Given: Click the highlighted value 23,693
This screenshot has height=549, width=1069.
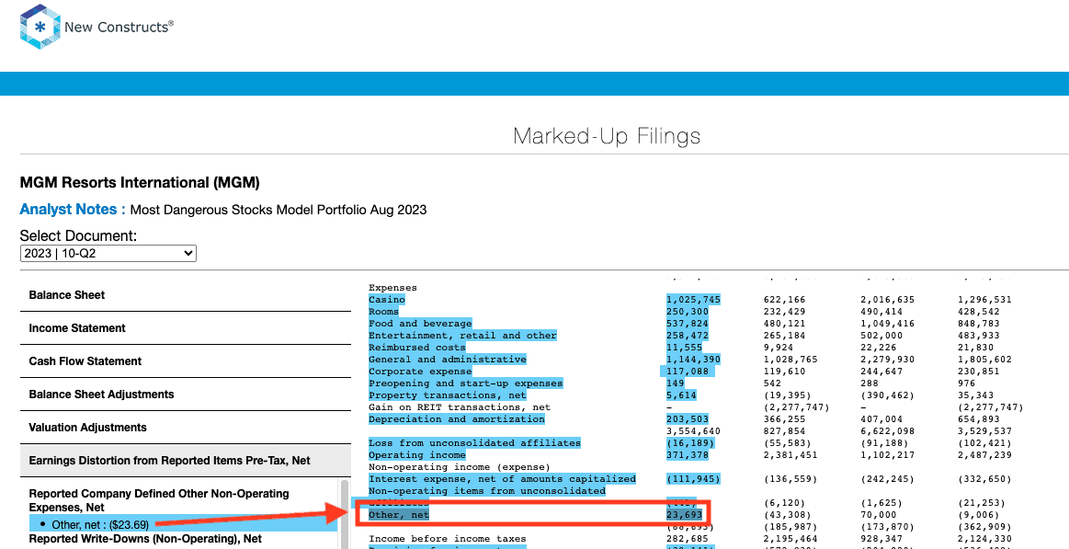Looking at the screenshot, I should tap(684, 514).
